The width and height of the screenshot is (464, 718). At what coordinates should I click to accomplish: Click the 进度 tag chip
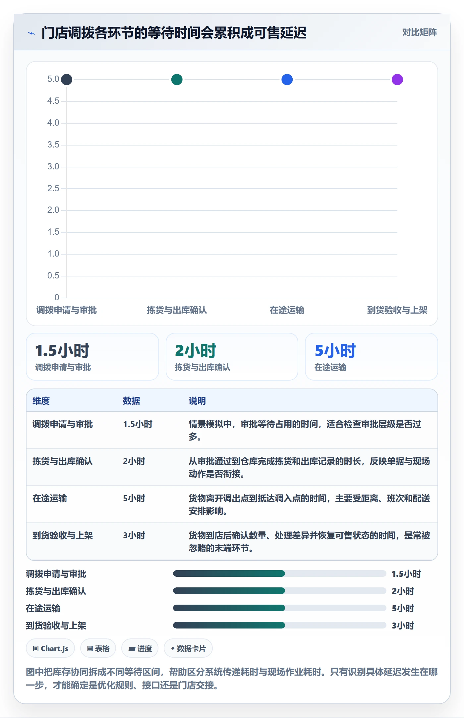[x=140, y=648]
